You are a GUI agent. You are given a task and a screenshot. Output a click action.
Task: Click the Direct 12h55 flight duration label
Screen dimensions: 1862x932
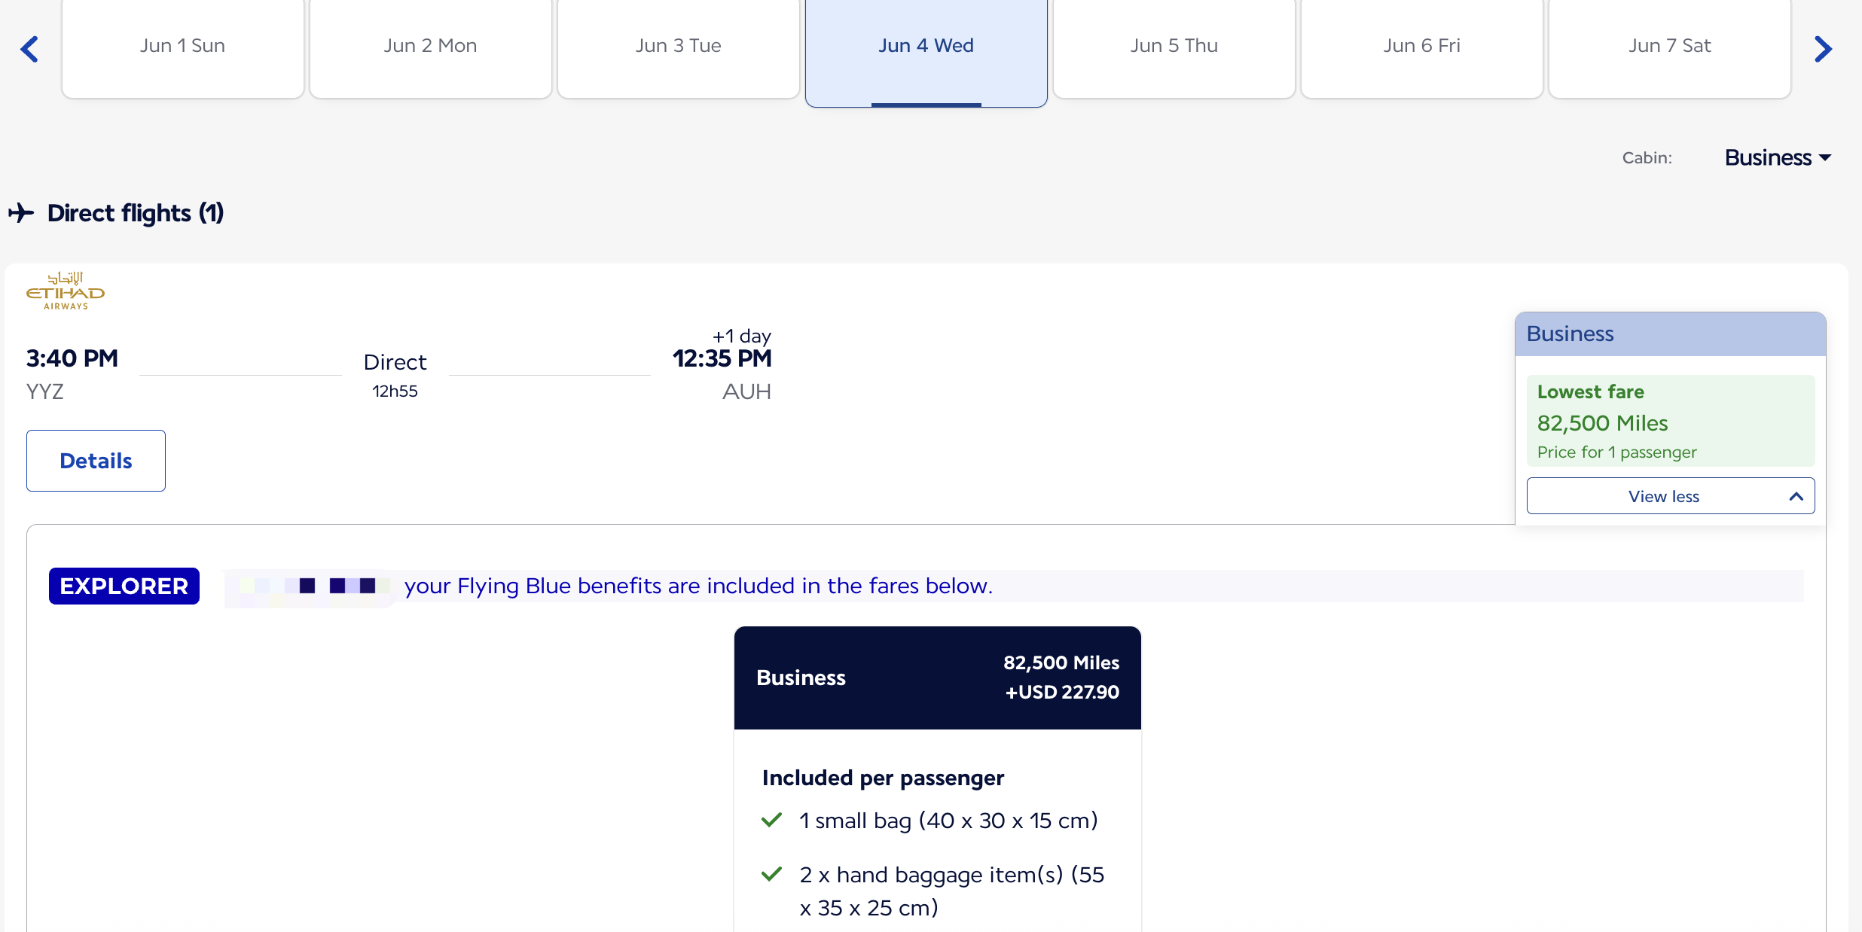pos(395,375)
